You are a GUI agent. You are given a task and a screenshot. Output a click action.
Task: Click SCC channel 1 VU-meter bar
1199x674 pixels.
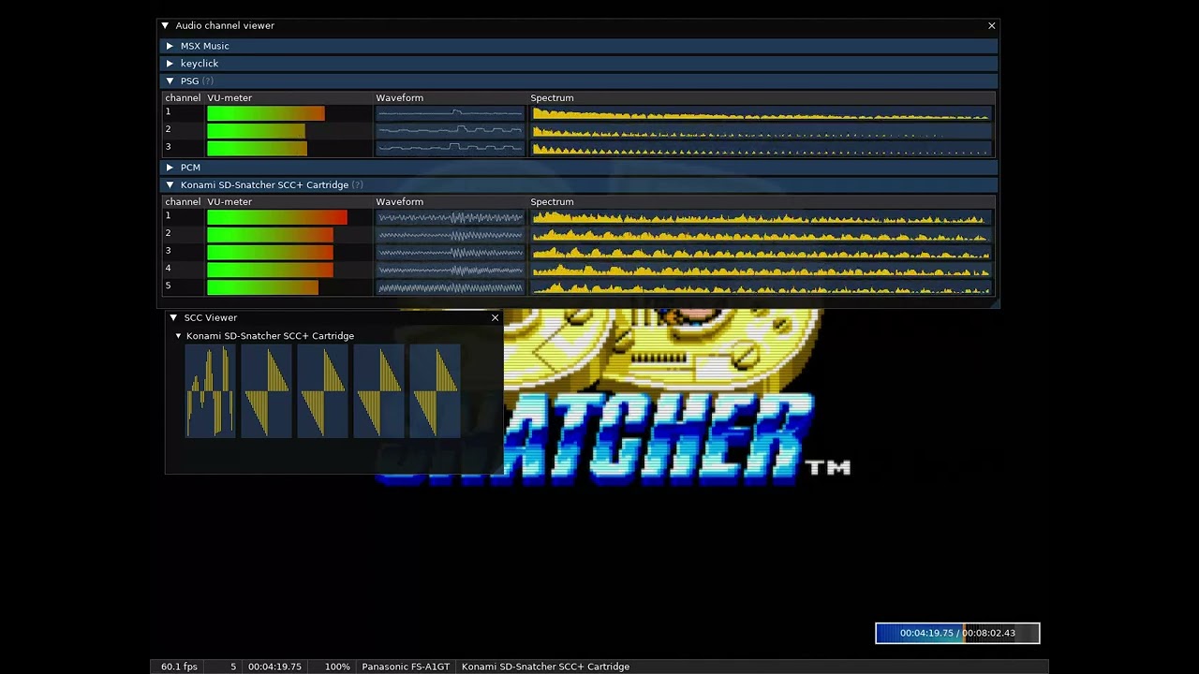(277, 217)
